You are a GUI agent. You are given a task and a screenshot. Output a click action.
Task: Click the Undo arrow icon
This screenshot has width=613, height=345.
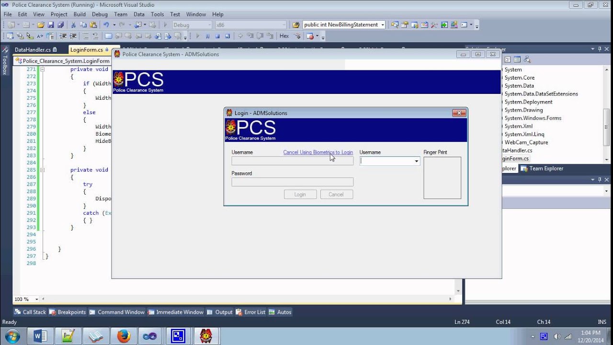pos(106,25)
